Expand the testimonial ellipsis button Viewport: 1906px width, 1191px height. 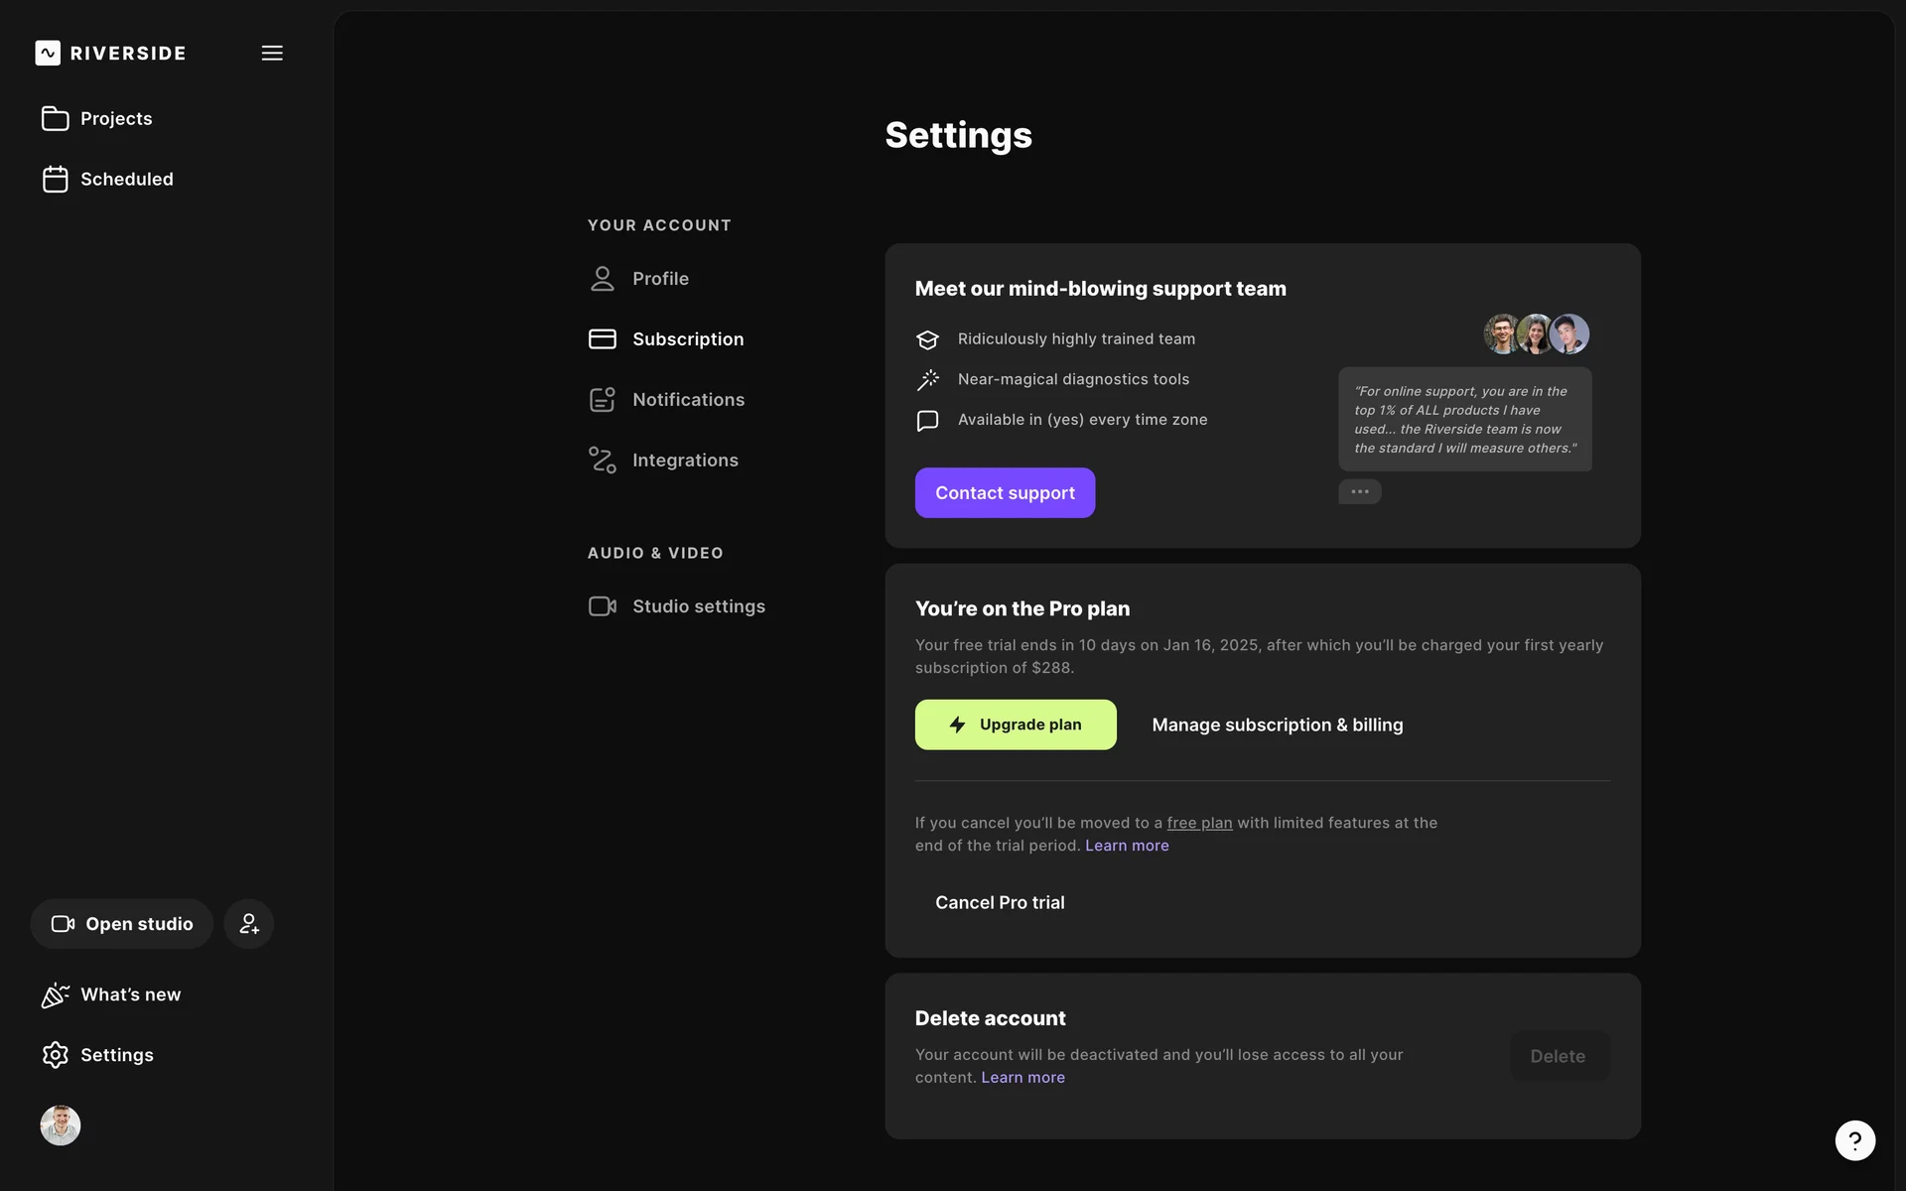(1359, 492)
